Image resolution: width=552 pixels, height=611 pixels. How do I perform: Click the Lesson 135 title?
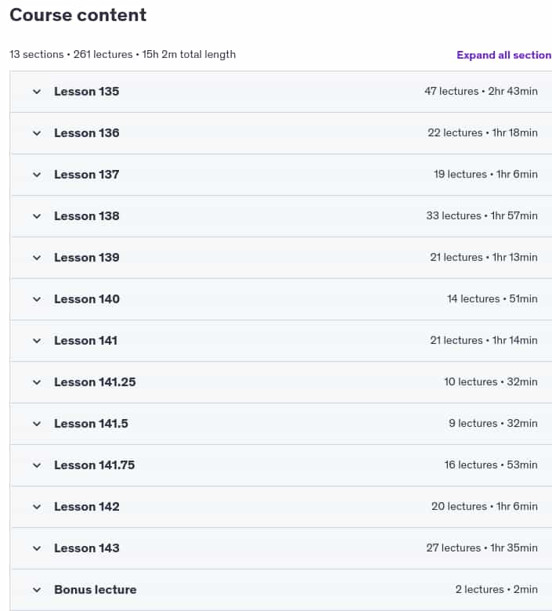[x=86, y=92]
